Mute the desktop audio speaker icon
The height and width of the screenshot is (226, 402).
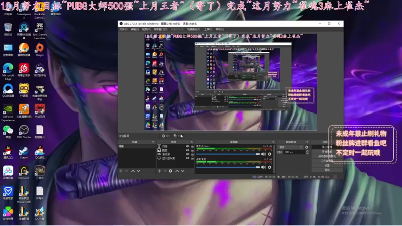click(x=263, y=167)
